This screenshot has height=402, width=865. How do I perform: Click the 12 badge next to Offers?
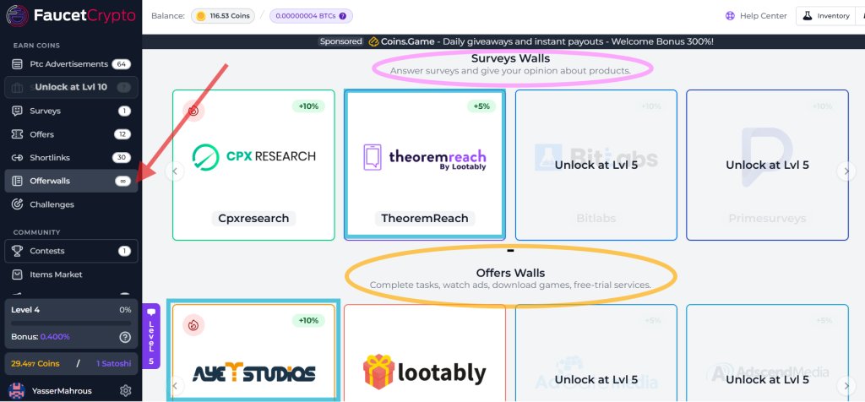tap(122, 134)
